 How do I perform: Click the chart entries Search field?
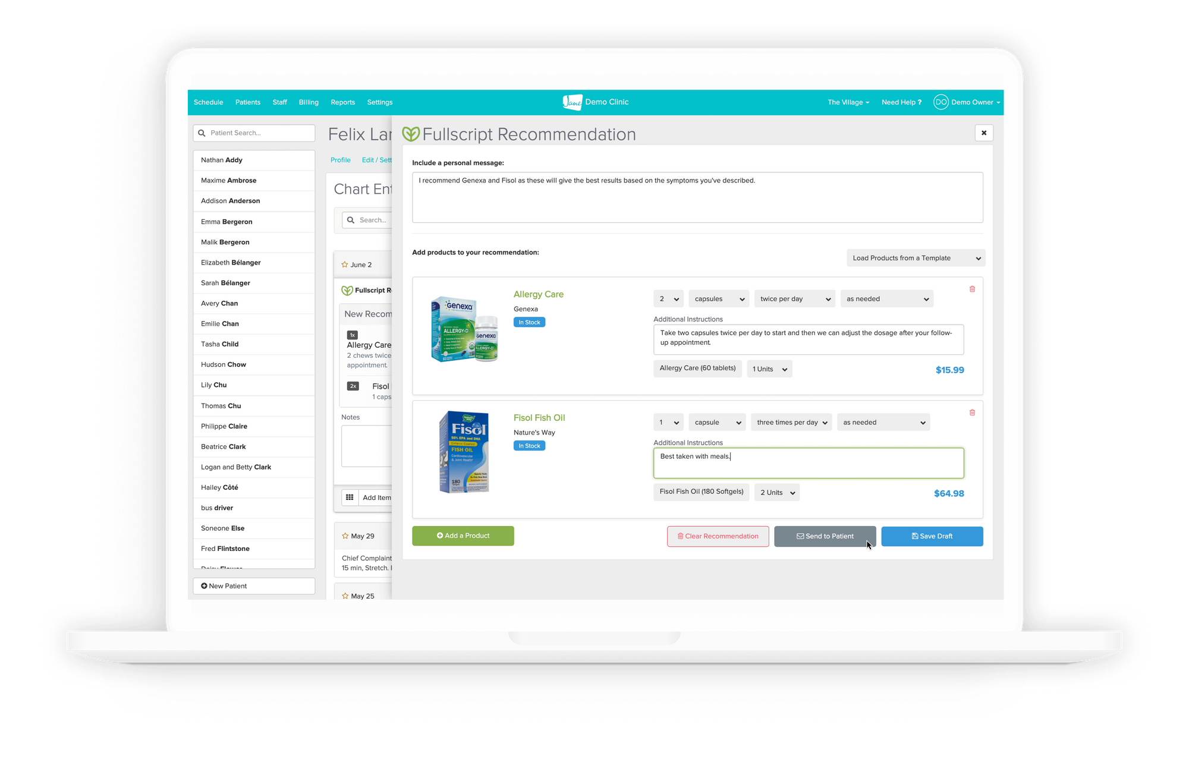coord(367,221)
